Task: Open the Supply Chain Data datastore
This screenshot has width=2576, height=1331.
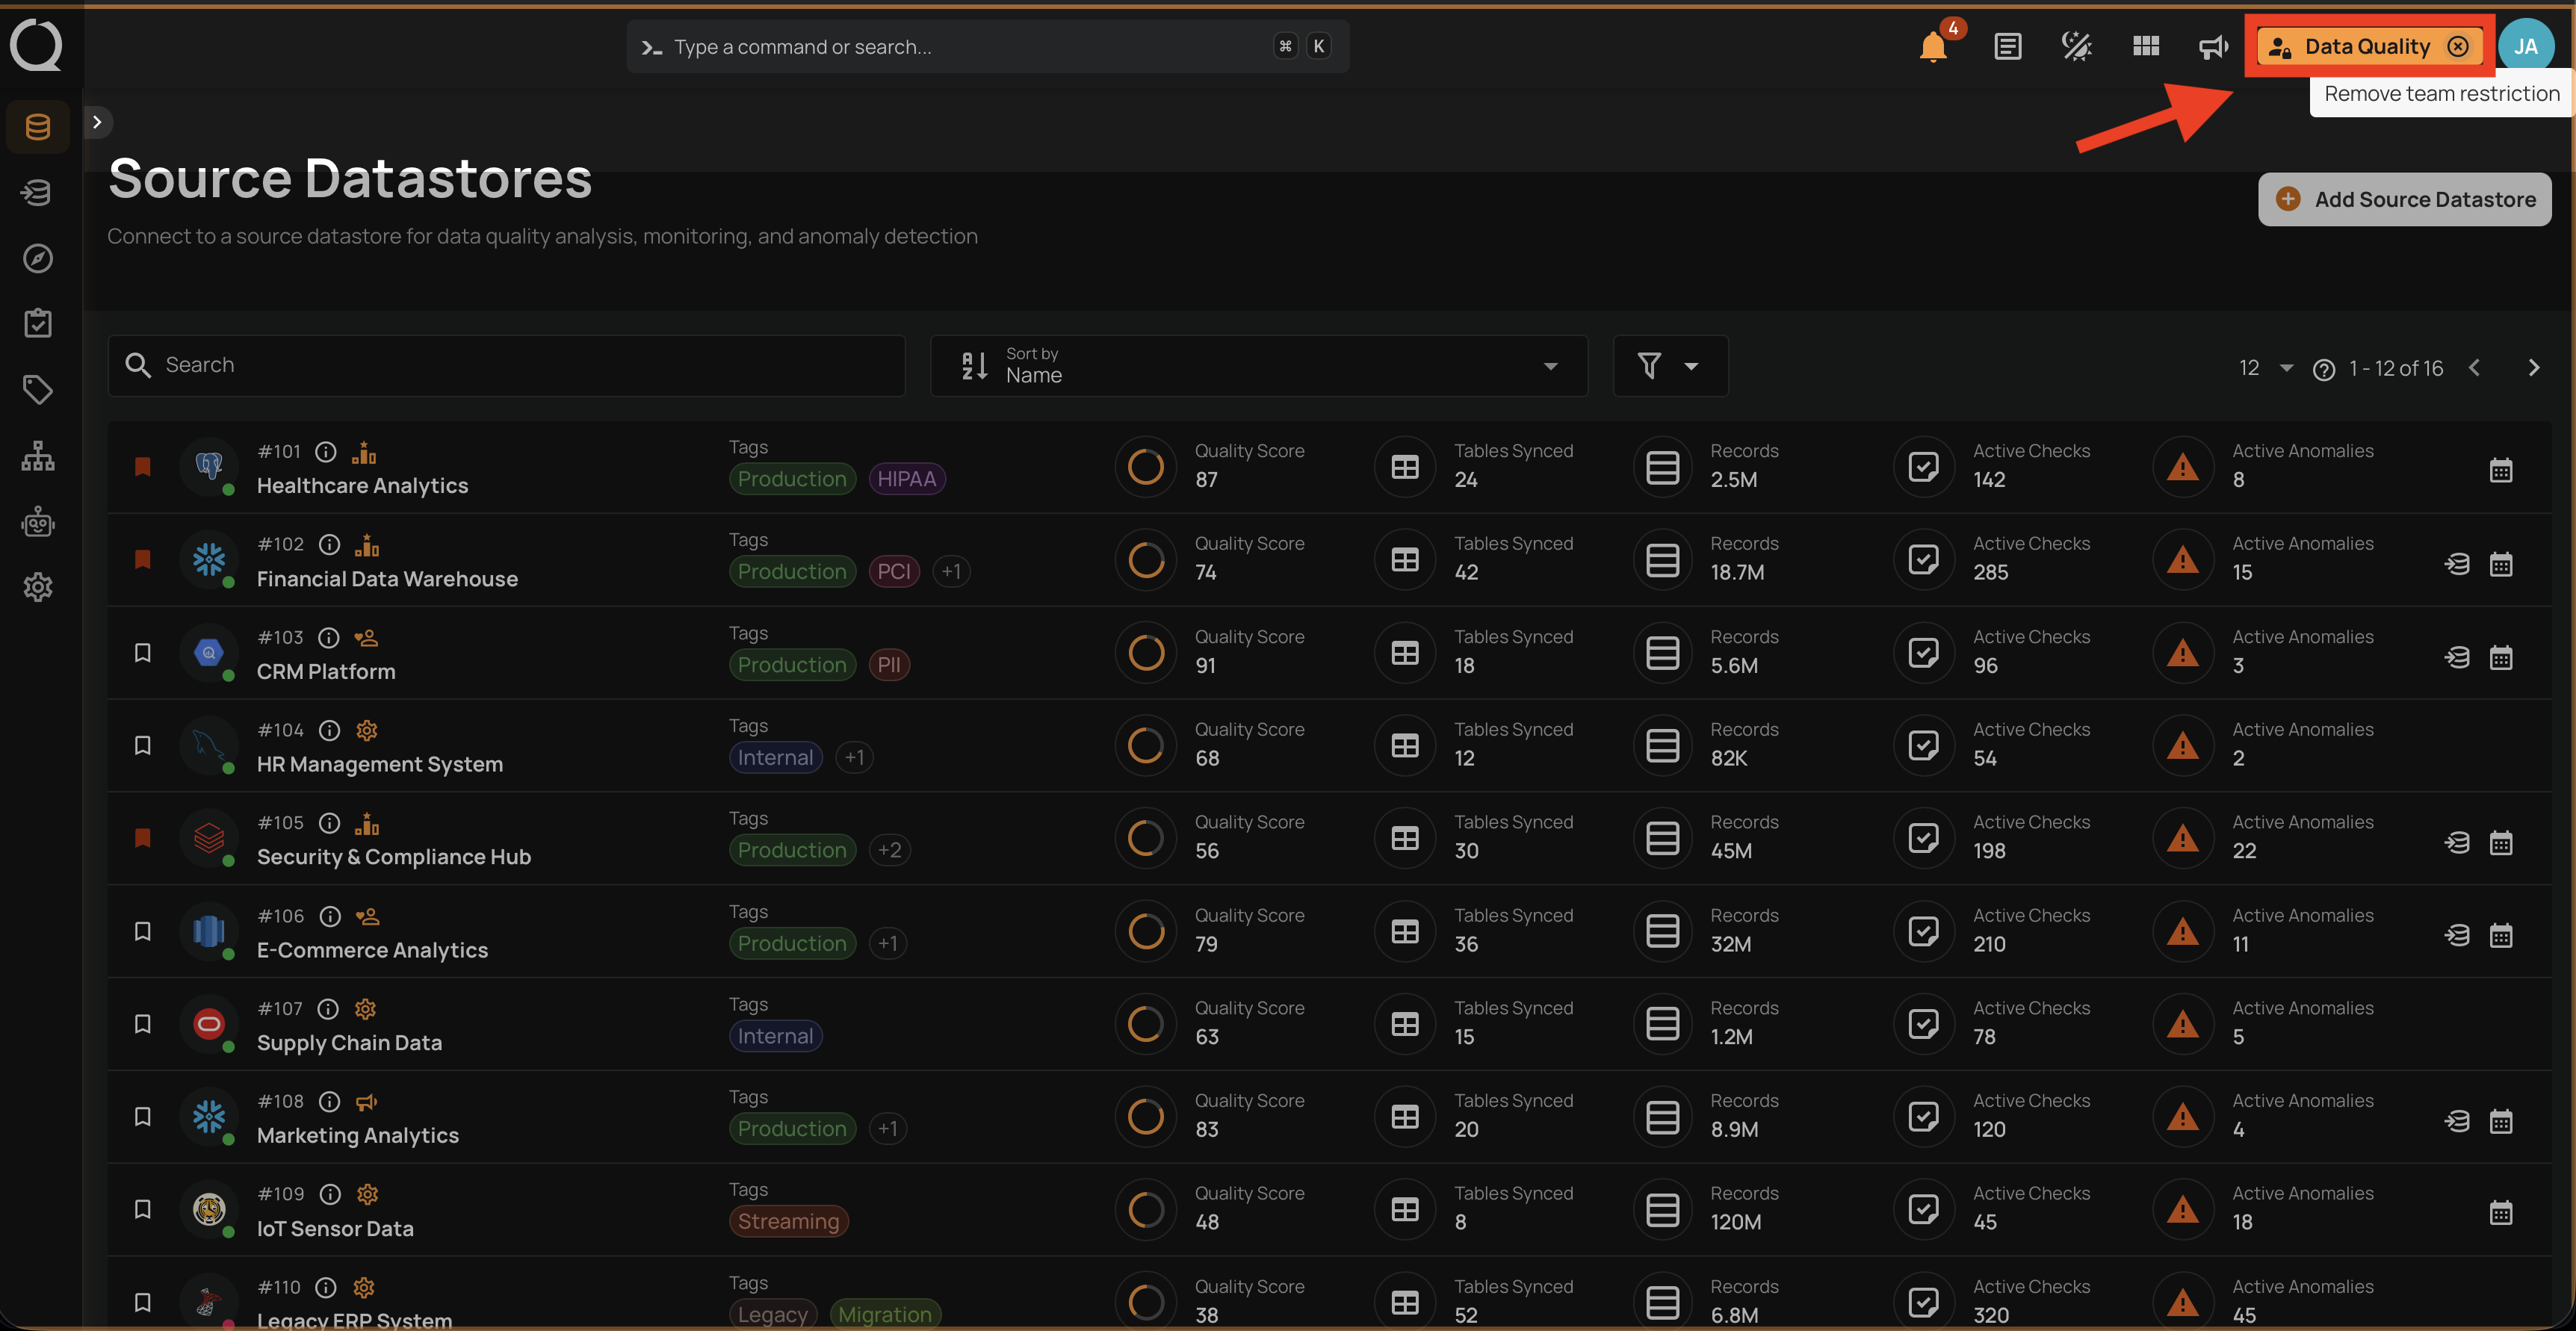Action: tap(349, 1043)
